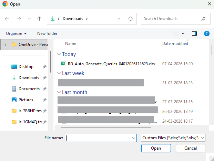The height and width of the screenshot is (161, 214).
Task: Click into the Search Downloads field
Action: (171, 19)
